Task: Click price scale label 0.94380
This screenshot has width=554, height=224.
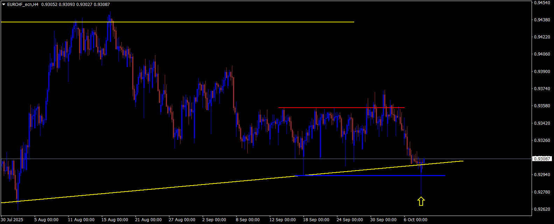Action: [541, 20]
